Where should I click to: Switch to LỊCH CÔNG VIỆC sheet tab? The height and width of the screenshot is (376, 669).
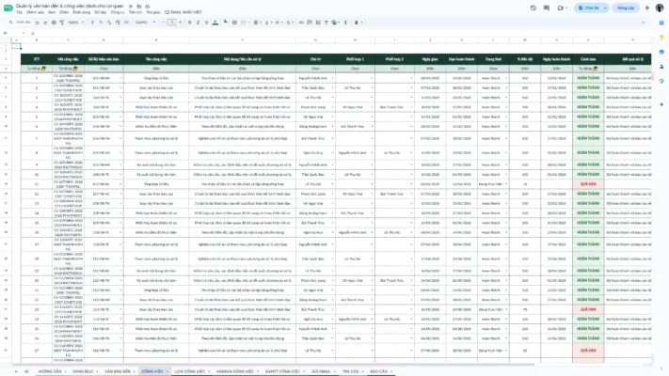189,371
